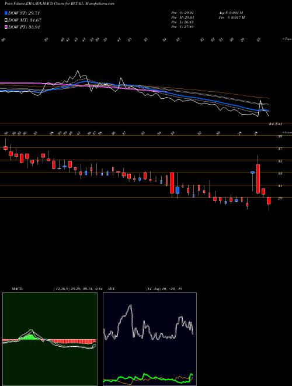Click the 'Pre O: 29.01' open value
Screen dimensions: 292x386
(182, 13)
